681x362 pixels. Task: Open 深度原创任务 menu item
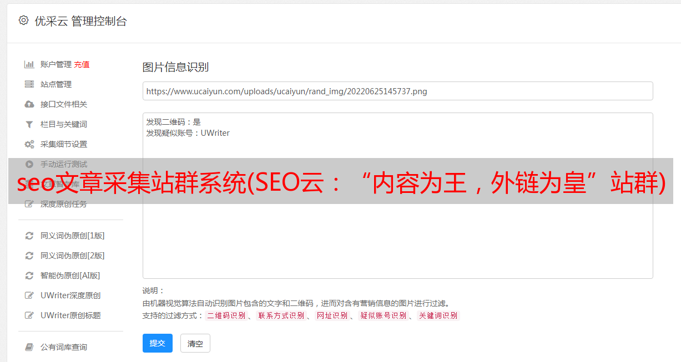tap(64, 204)
